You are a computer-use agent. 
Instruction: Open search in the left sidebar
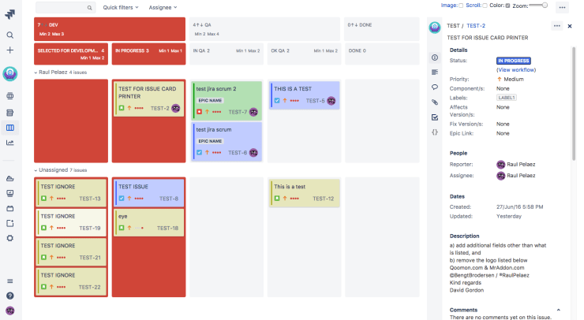[10, 35]
